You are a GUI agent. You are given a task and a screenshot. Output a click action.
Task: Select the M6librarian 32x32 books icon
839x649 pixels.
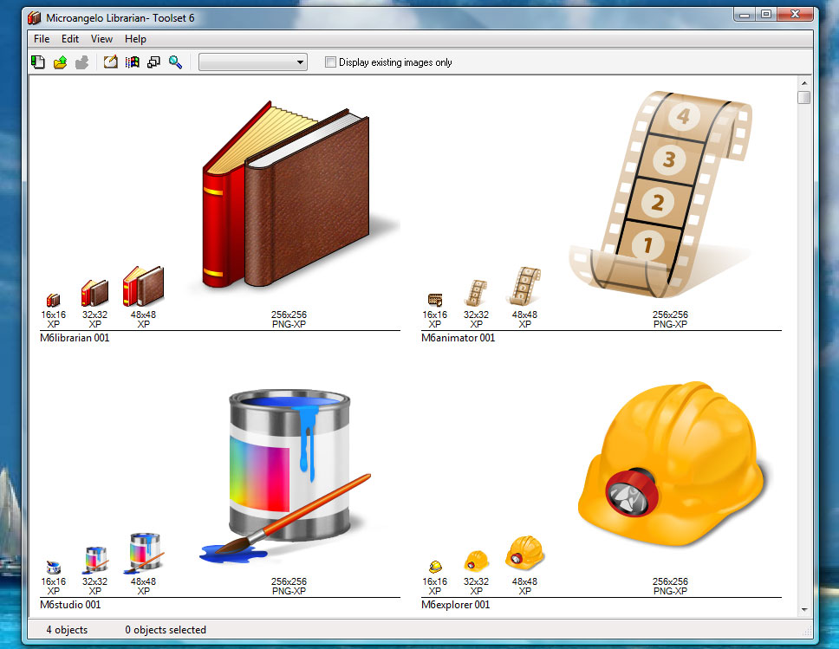94,293
